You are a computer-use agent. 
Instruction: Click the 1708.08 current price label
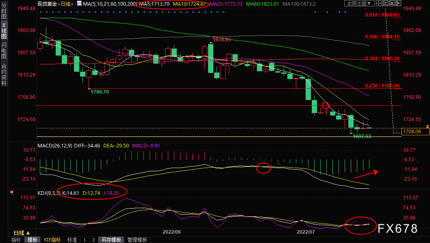click(x=415, y=132)
